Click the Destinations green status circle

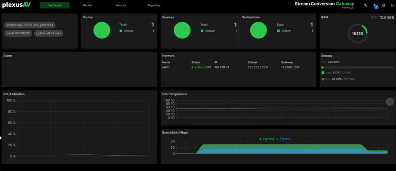tap(258, 30)
